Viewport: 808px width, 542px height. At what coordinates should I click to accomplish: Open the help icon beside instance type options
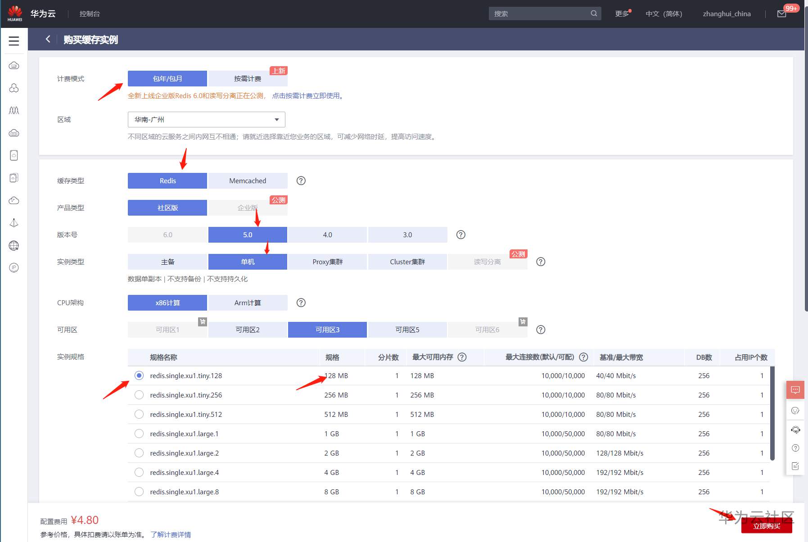(541, 262)
